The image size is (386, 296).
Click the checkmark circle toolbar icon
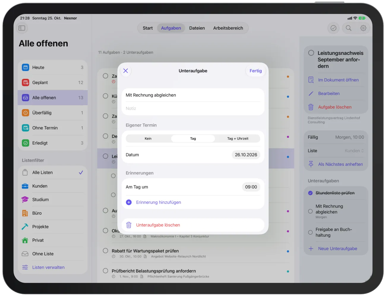pyautogui.click(x=333, y=28)
